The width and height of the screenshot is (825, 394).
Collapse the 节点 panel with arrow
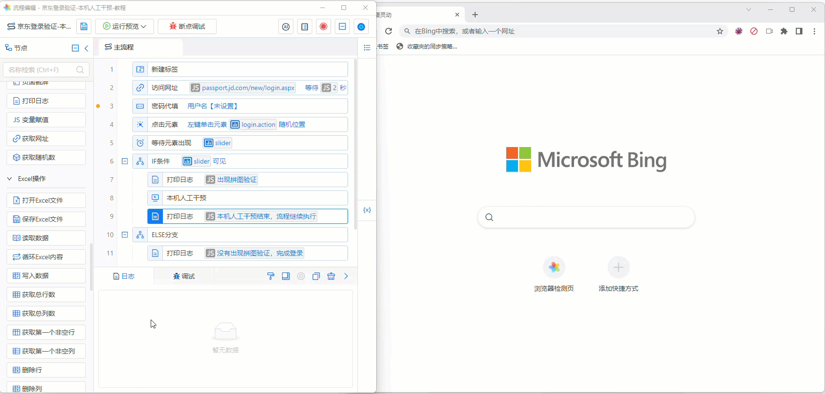tap(87, 48)
